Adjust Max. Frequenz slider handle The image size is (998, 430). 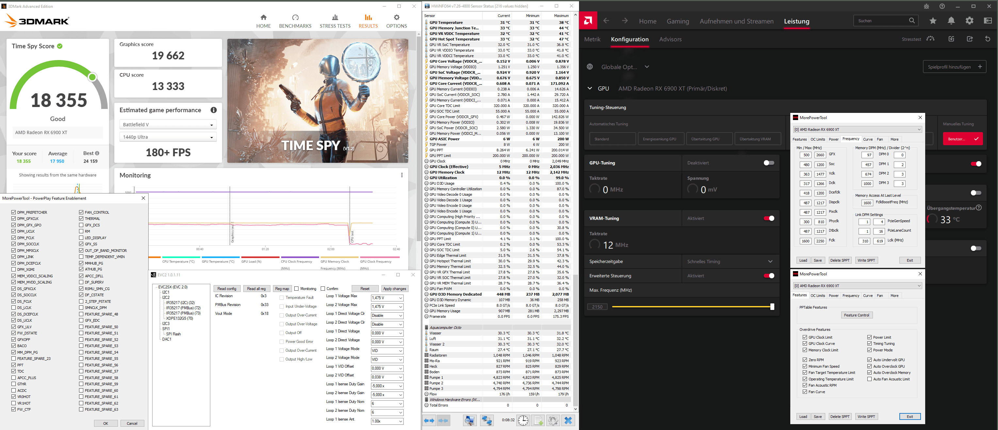772,307
